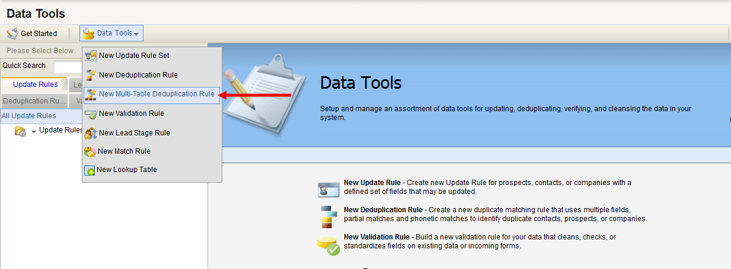This screenshot has width=731, height=269.
Task: Select the Update Rules tree item
Action: 60,130
